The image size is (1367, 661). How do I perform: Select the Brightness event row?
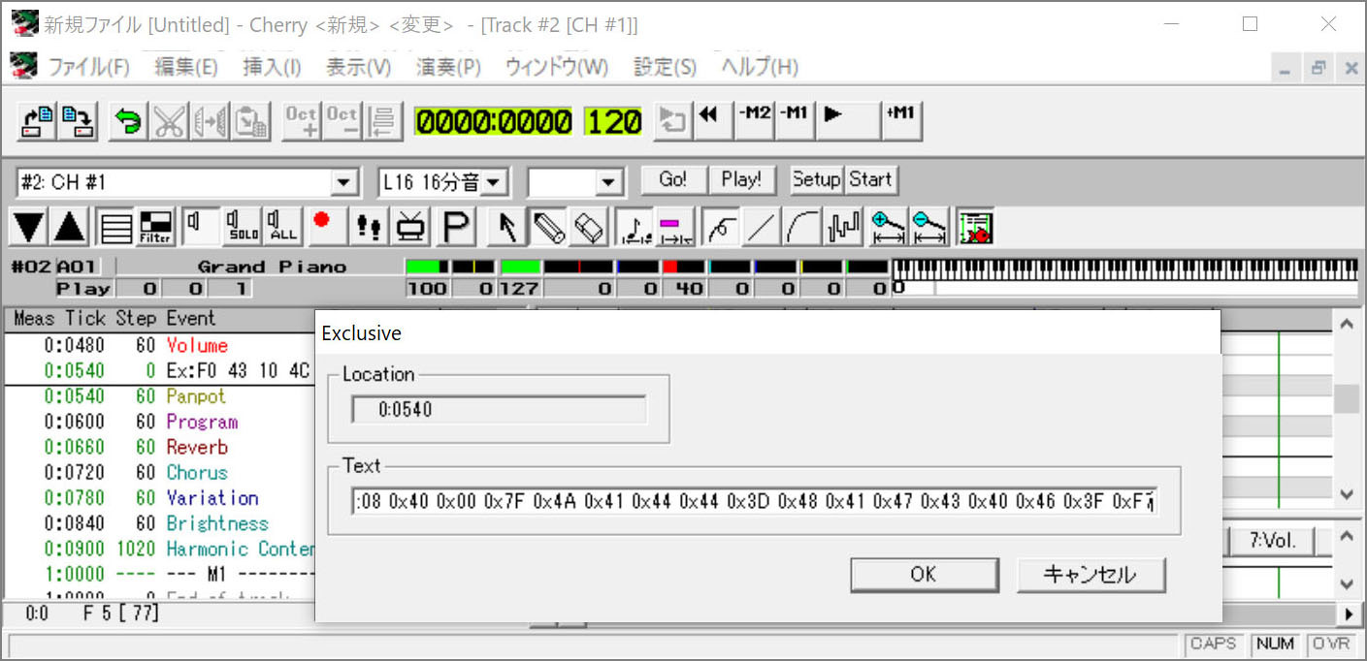tap(161, 523)
